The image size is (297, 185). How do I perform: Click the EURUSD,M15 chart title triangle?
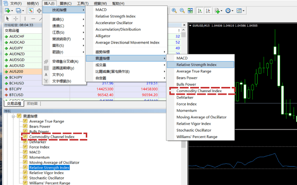coord(190,26)
